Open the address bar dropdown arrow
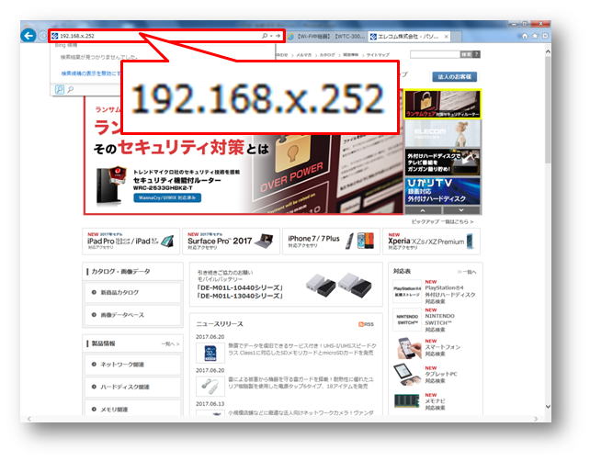This screenshot has width=590, height=461. 271,36
